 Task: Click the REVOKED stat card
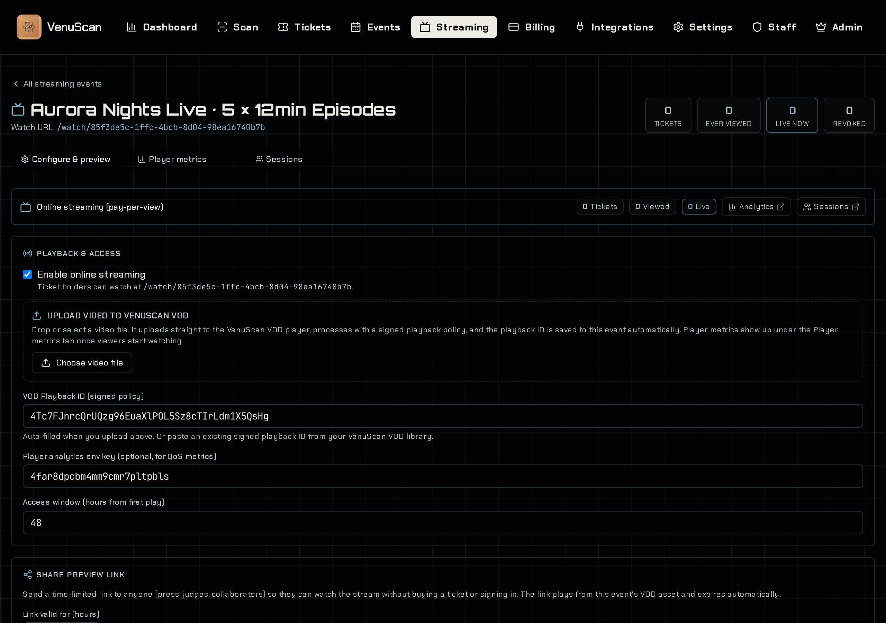pos(849,115)
